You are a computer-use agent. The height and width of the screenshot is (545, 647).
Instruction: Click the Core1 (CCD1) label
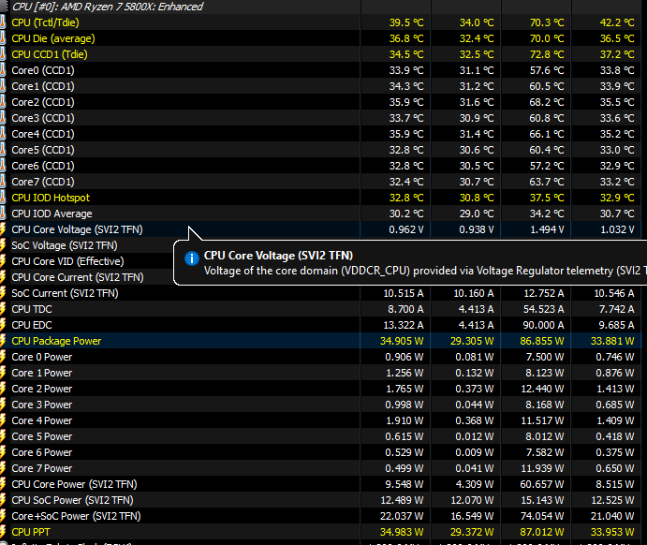click(x=43, y=86)
